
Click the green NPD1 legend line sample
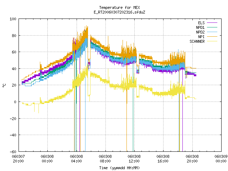(x=212, y=27)
